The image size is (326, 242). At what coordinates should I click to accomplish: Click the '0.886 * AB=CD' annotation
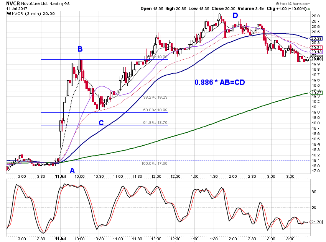(220, 83)
